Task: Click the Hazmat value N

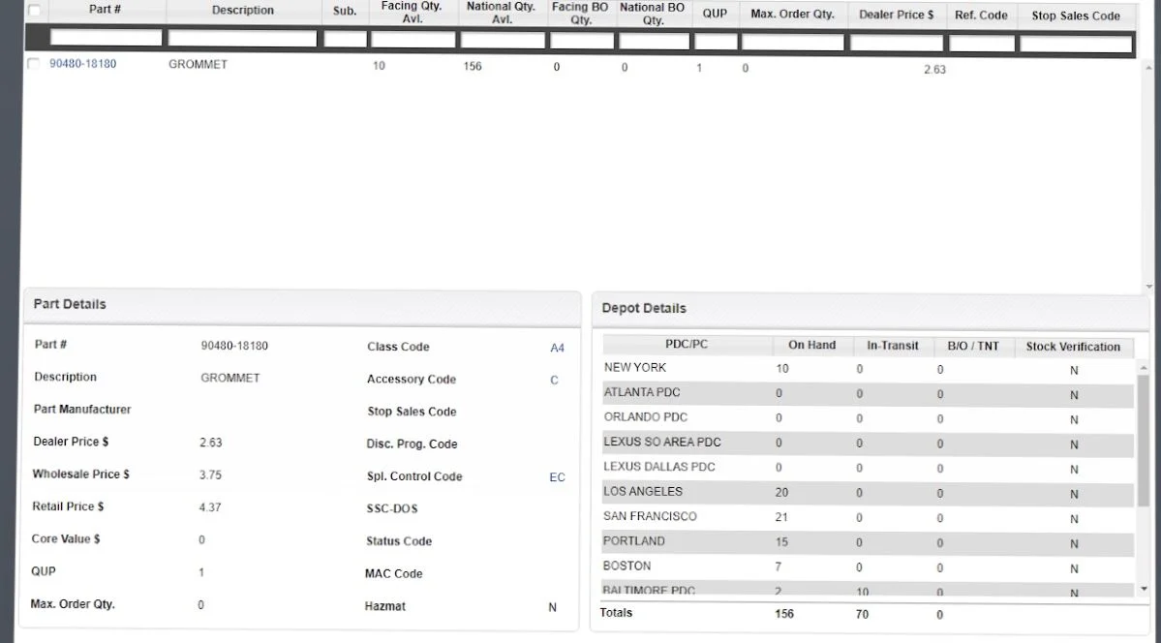Action: (x=552, y=607)
